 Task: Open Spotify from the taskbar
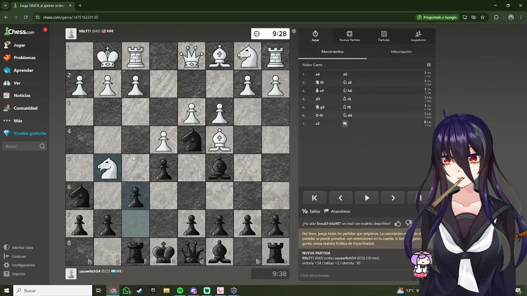180,291
